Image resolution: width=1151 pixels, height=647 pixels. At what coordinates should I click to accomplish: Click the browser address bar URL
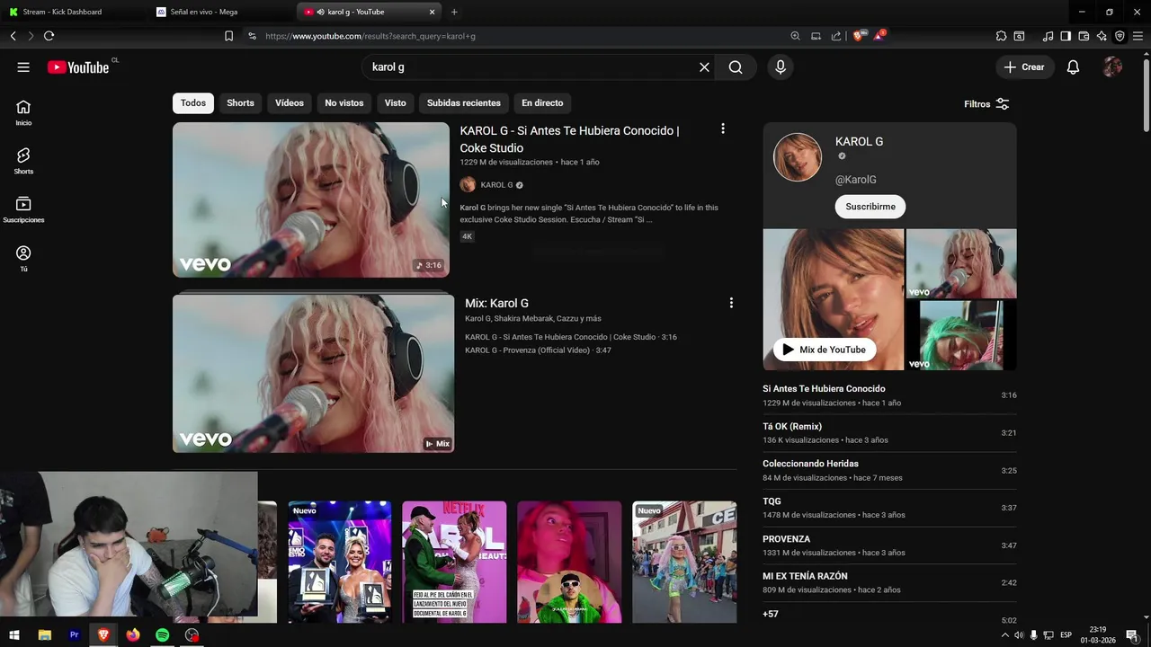point(370,36)
